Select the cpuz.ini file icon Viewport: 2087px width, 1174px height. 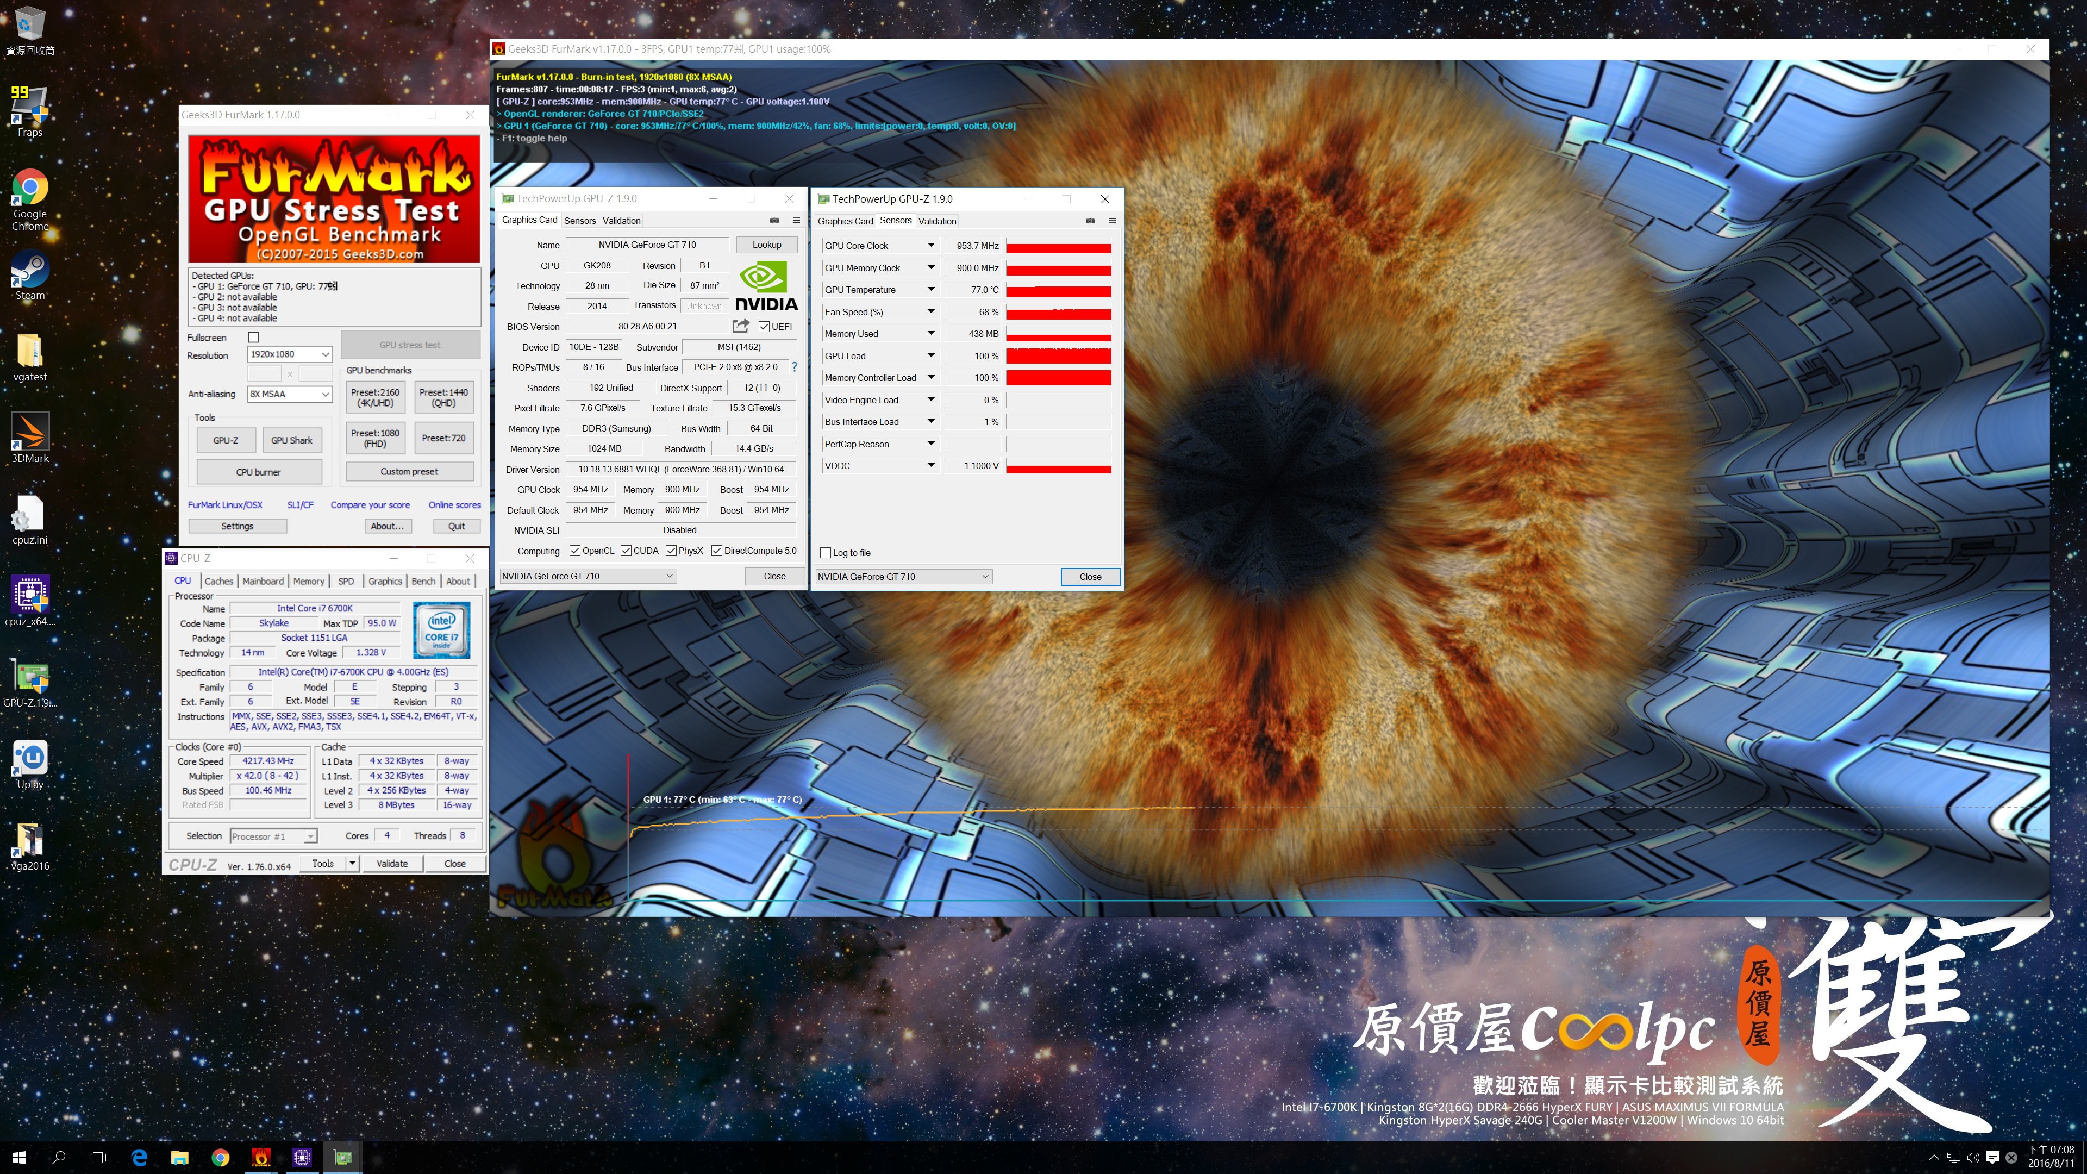click(30, 520)
